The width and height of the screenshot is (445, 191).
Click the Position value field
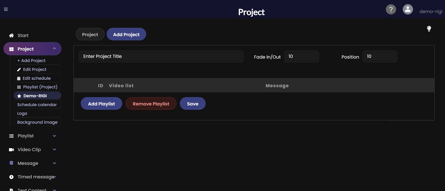pyautogui.click(x=380, y=56)
